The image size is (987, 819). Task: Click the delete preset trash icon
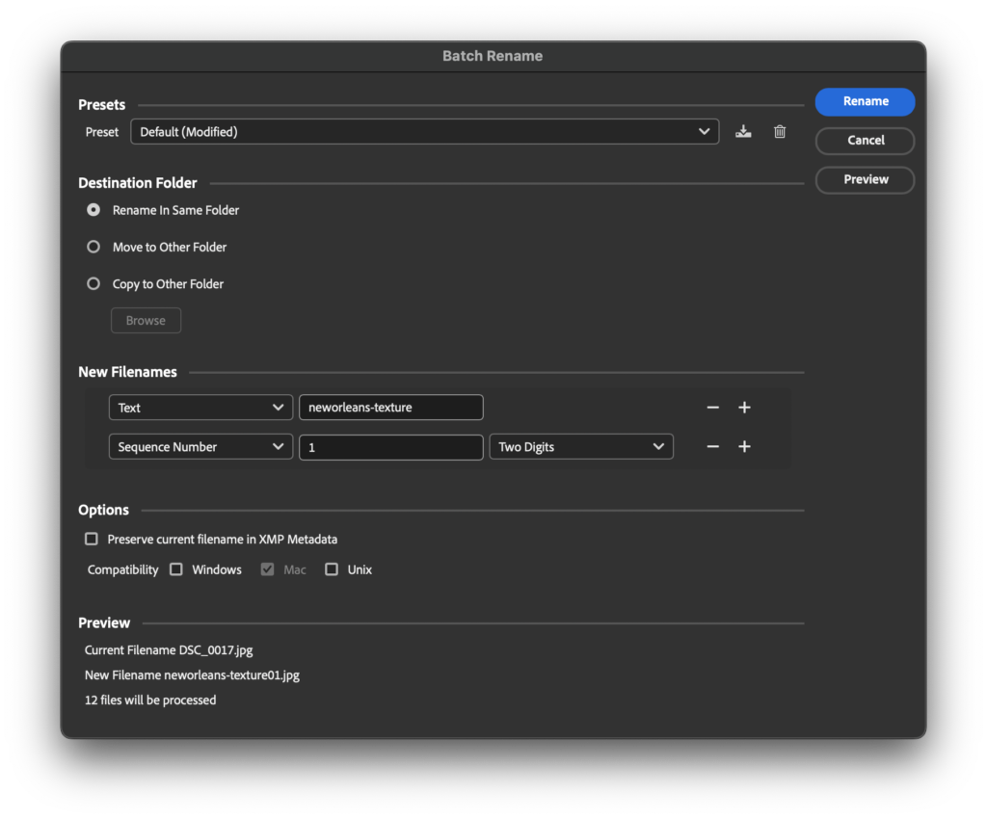point(780,132)
